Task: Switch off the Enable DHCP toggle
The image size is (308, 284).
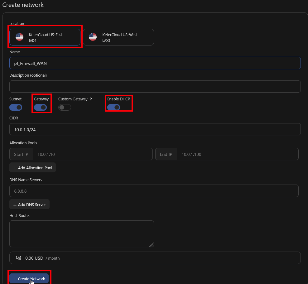Action: point(114,107)
